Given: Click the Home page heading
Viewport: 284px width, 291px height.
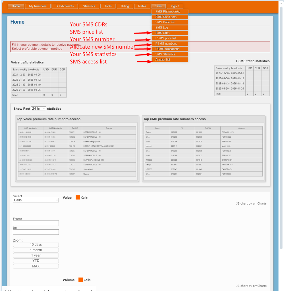Looking at the screenshot, I should pyautogui.click(x=17, y=22).
